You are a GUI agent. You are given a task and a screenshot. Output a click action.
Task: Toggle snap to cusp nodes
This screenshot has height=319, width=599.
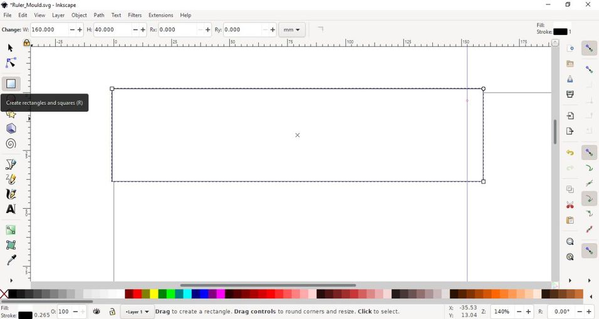pos(589,199)
